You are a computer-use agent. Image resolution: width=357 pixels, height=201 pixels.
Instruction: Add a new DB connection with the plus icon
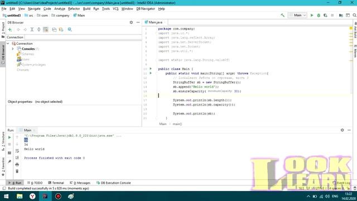pos(10,30)
